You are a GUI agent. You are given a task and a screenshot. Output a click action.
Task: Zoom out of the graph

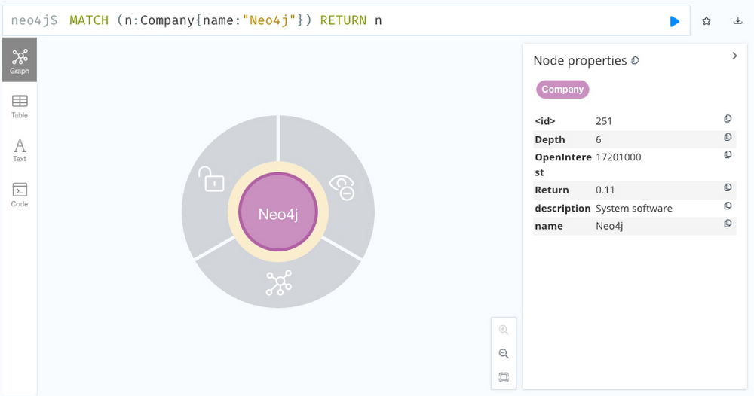[x=504, y=354]
